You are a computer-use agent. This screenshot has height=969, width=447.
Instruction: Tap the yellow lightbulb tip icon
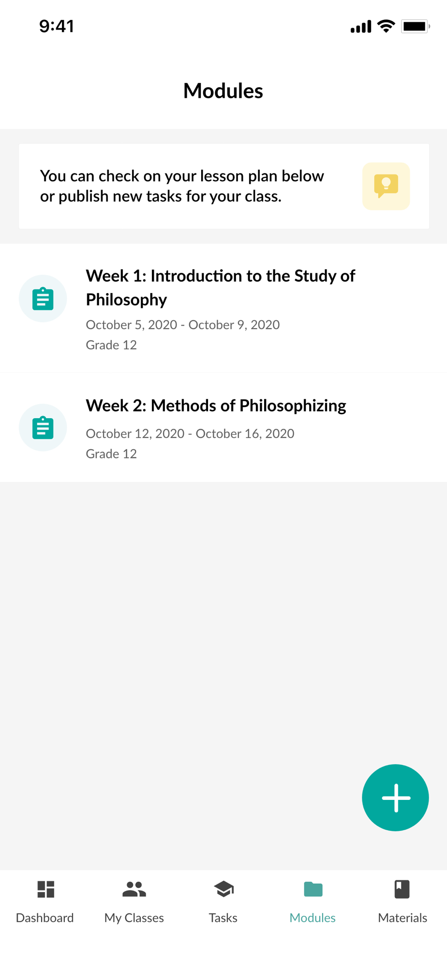coord(386,187)
